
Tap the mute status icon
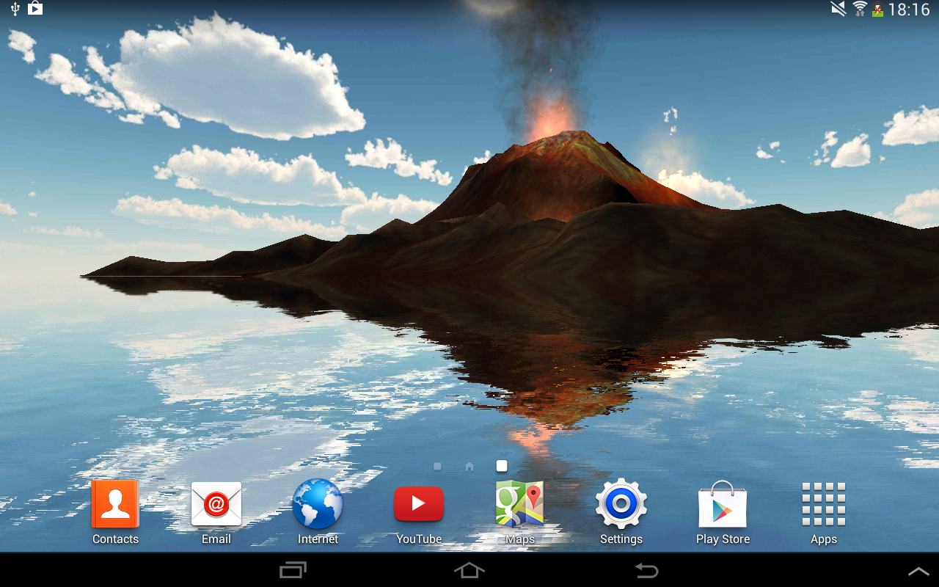[837, 10]
